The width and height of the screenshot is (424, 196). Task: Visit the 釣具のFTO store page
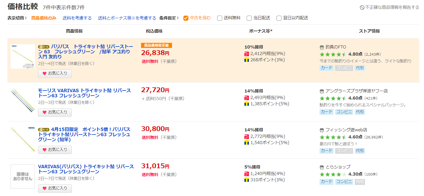336,47
